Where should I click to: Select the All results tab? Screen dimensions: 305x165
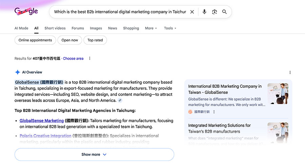(36, 28)
